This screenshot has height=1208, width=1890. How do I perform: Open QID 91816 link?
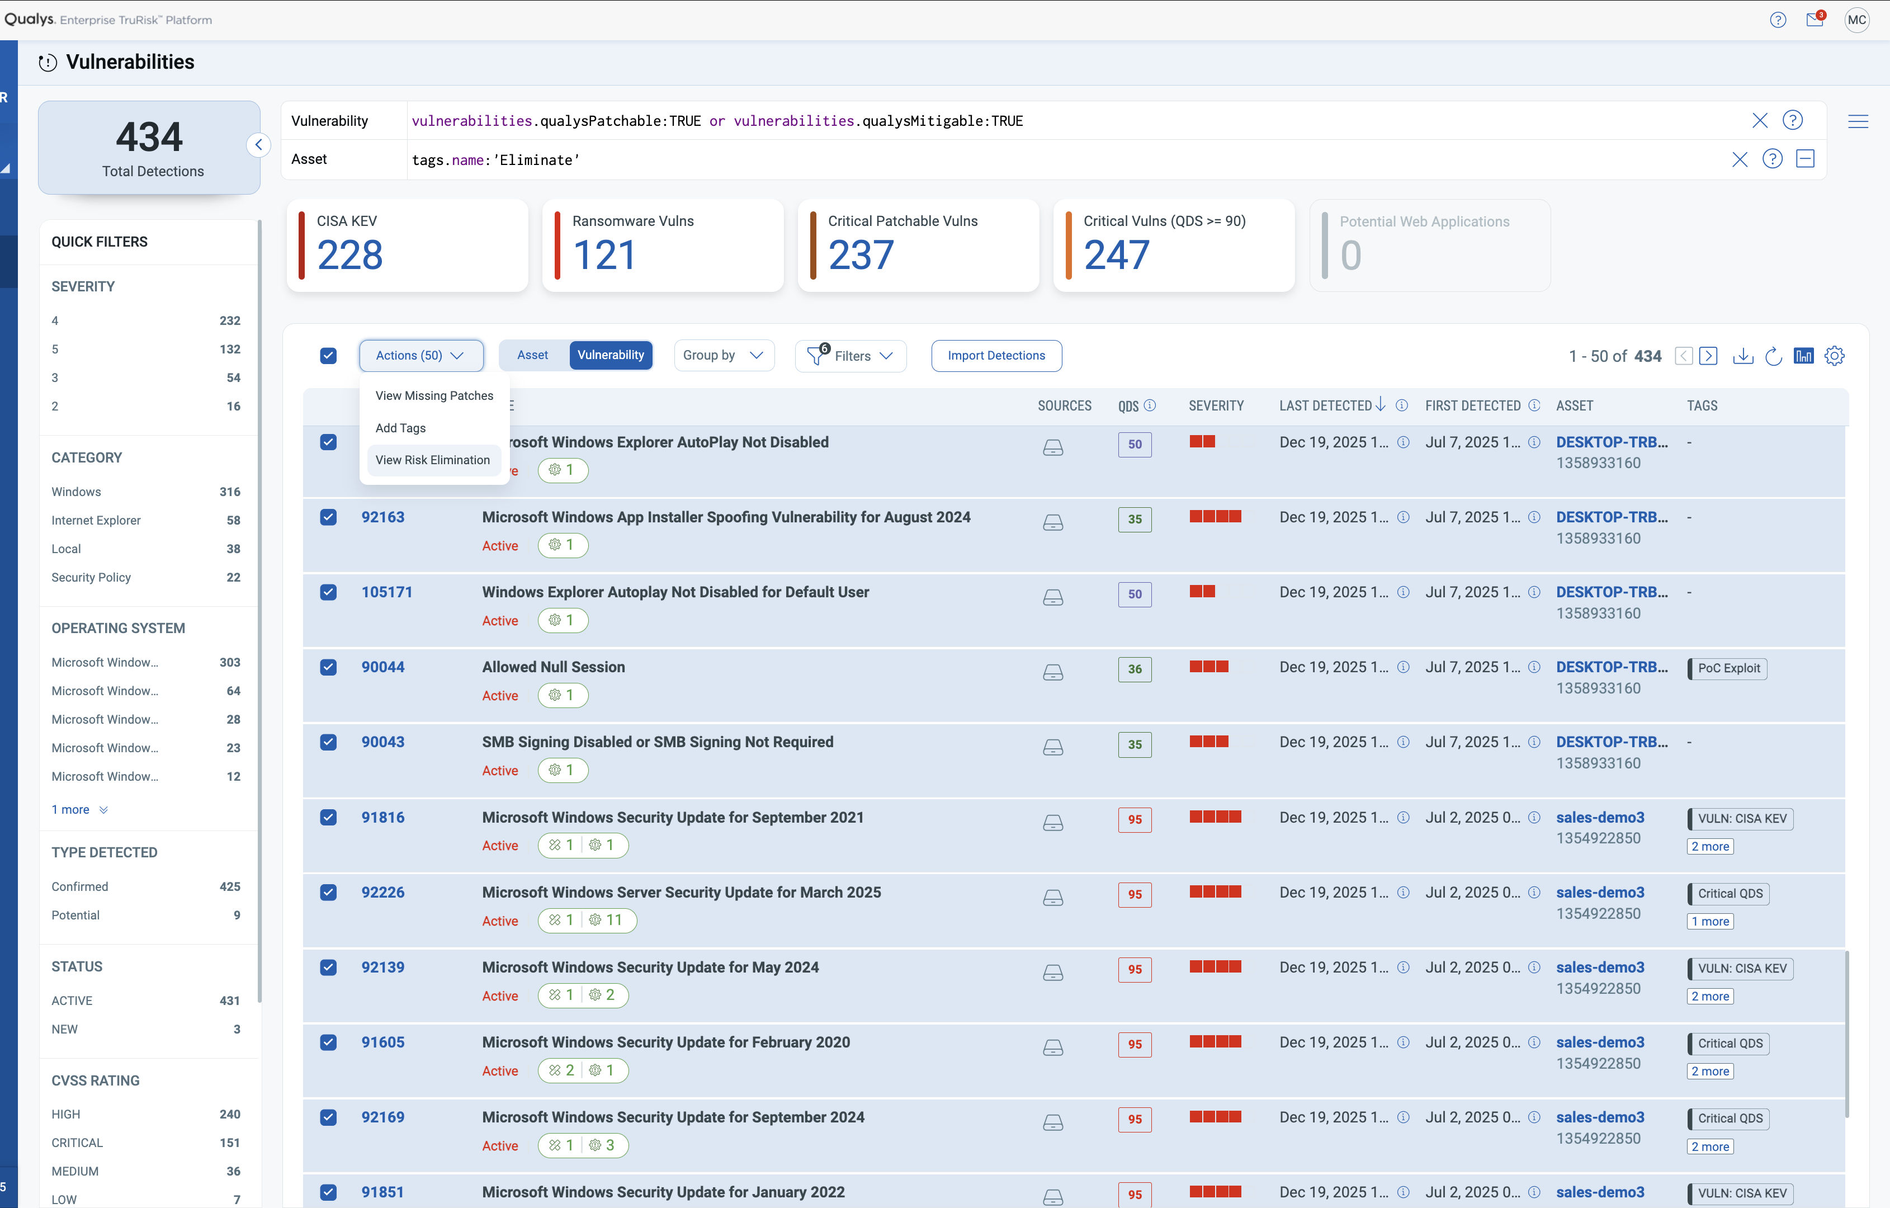coord(383,817)
